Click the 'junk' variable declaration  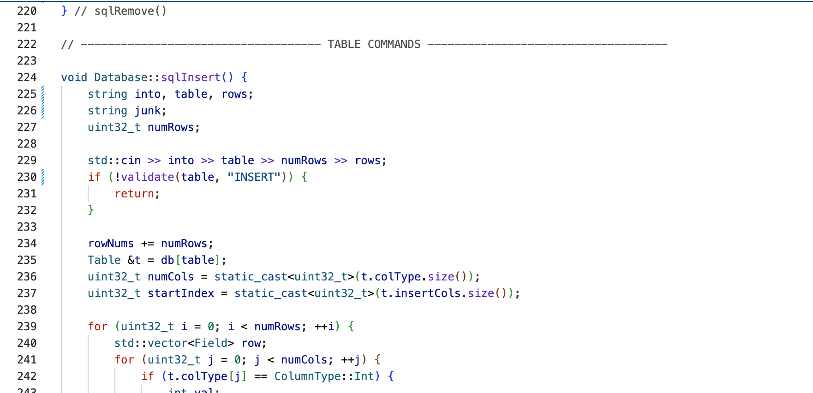point(148,111)
